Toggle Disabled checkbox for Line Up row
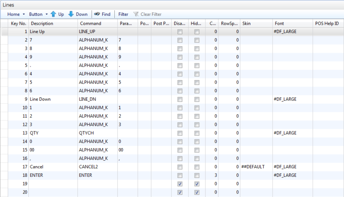 point(180,32)
